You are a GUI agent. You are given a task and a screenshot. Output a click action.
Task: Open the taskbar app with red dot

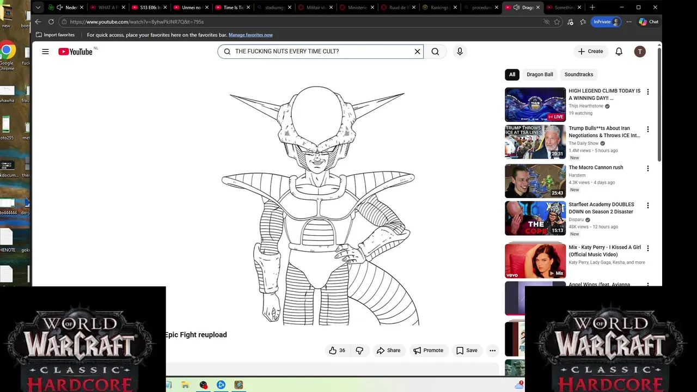coord(203,385)
